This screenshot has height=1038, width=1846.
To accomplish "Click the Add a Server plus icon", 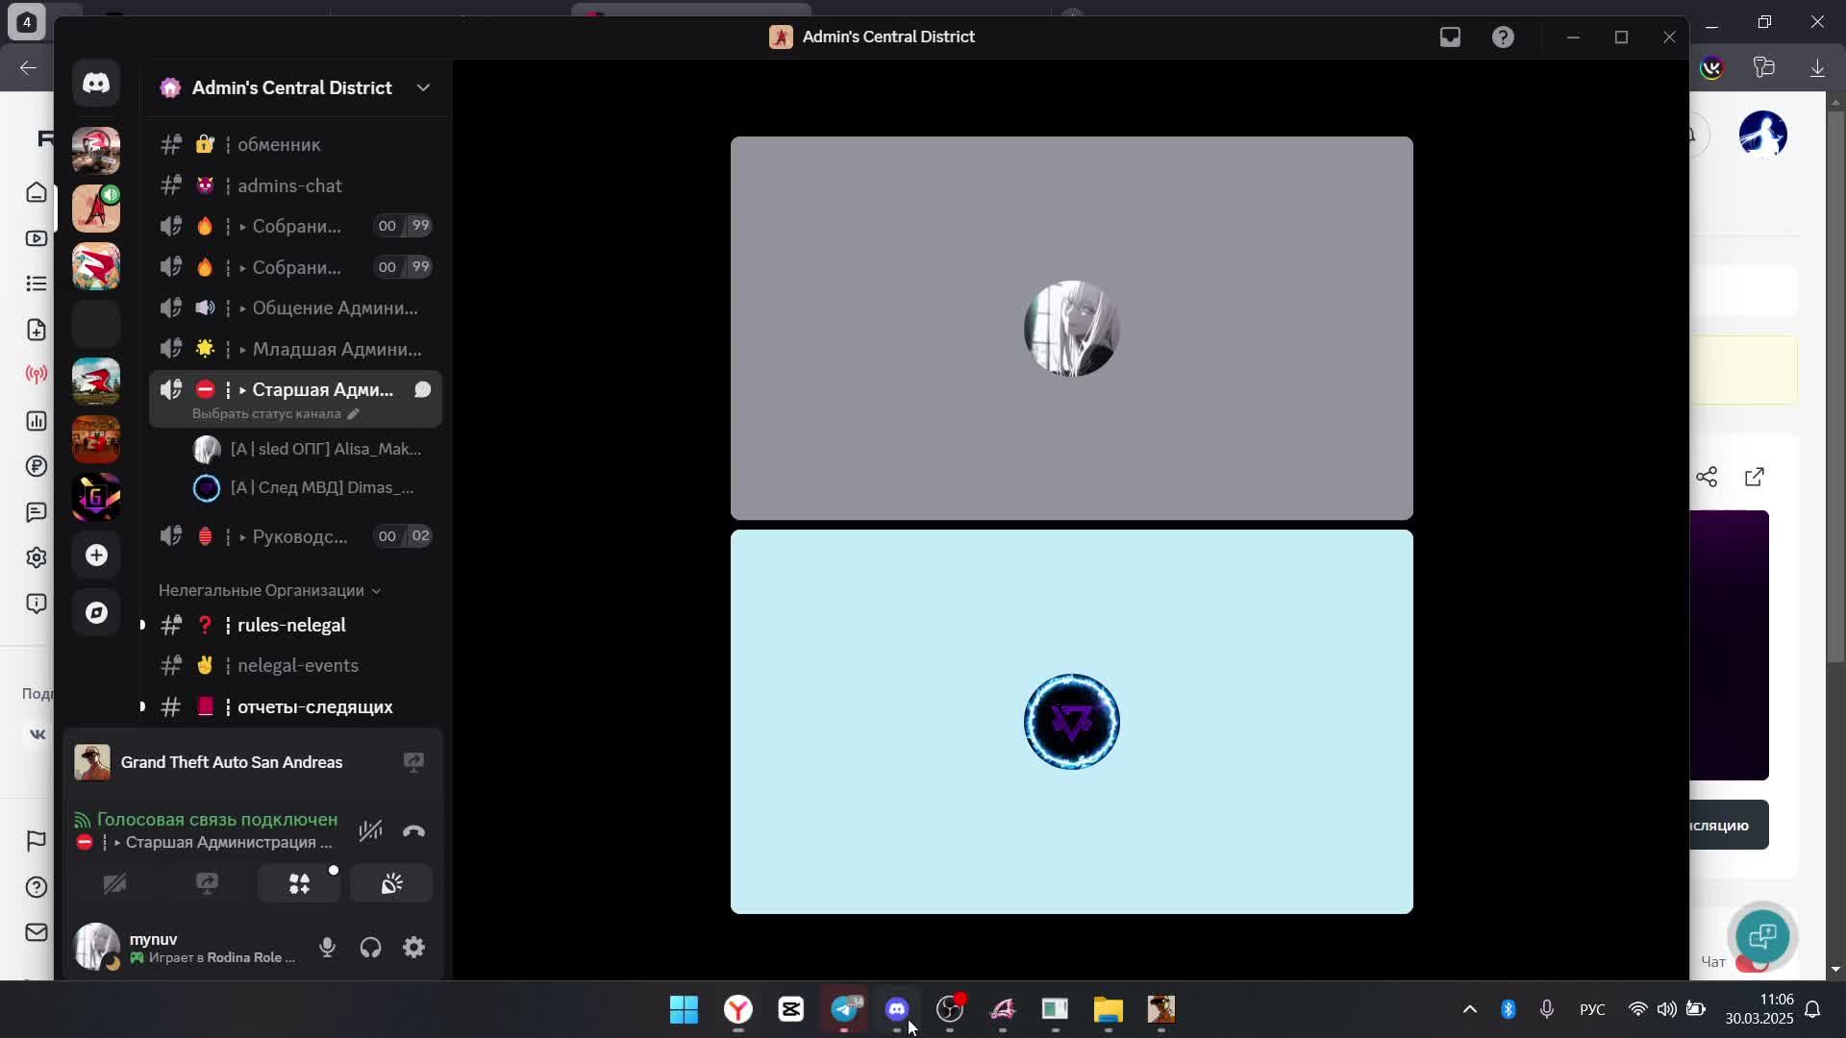I will pyautogui.click(x=96, y=556).
